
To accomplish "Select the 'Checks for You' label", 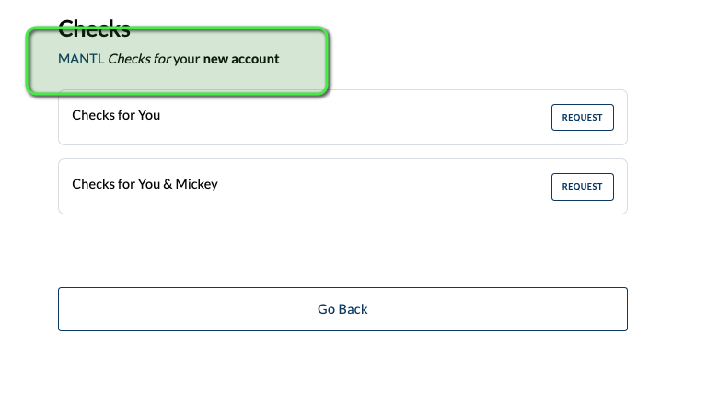I will (116, 115).
